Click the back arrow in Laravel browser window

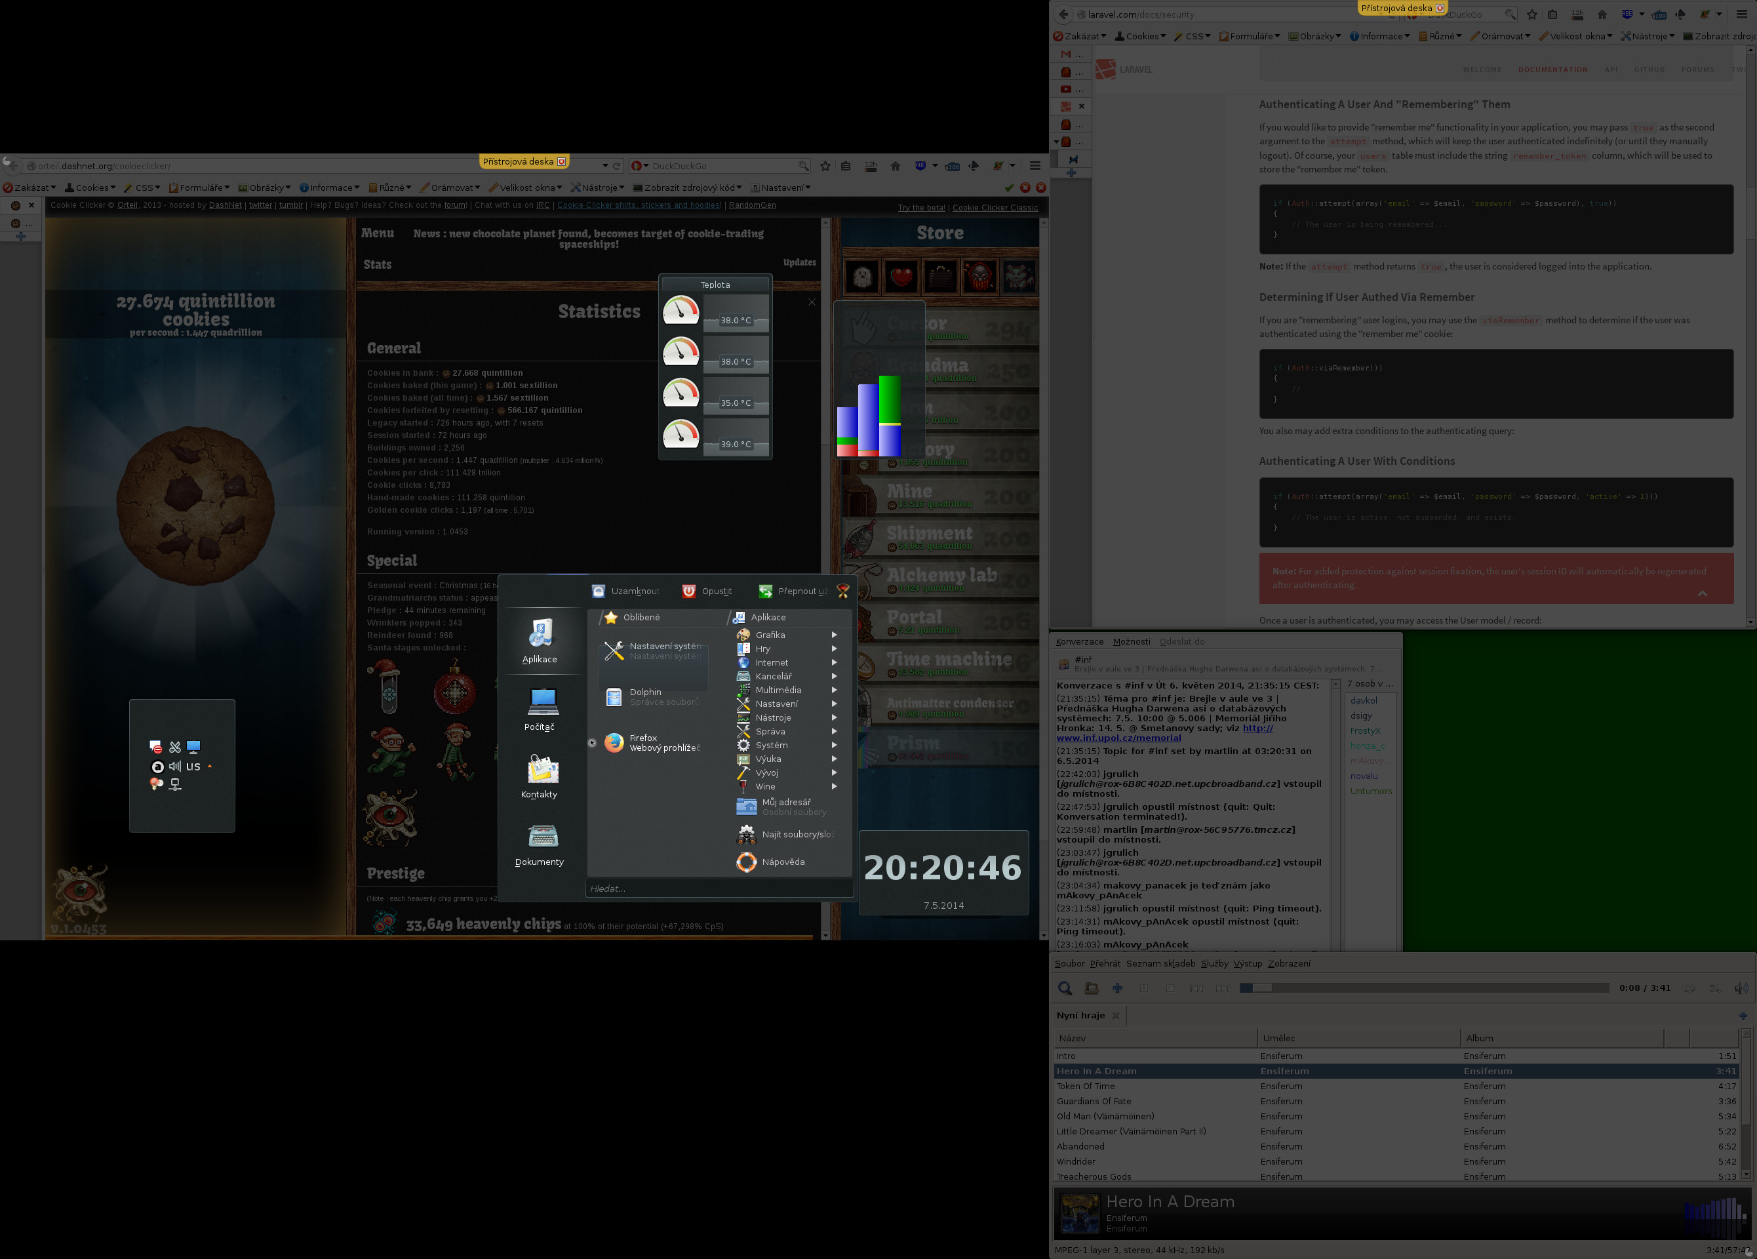click(x=1063, y=14)
